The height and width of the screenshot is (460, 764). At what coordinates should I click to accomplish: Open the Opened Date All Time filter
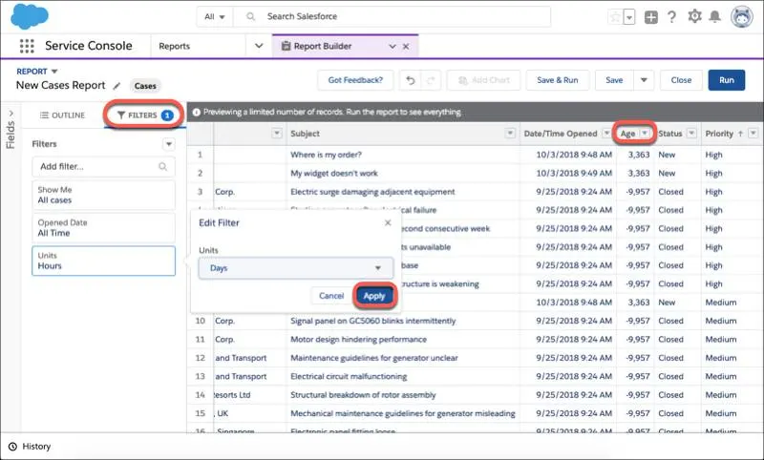[x=103, y=227]
